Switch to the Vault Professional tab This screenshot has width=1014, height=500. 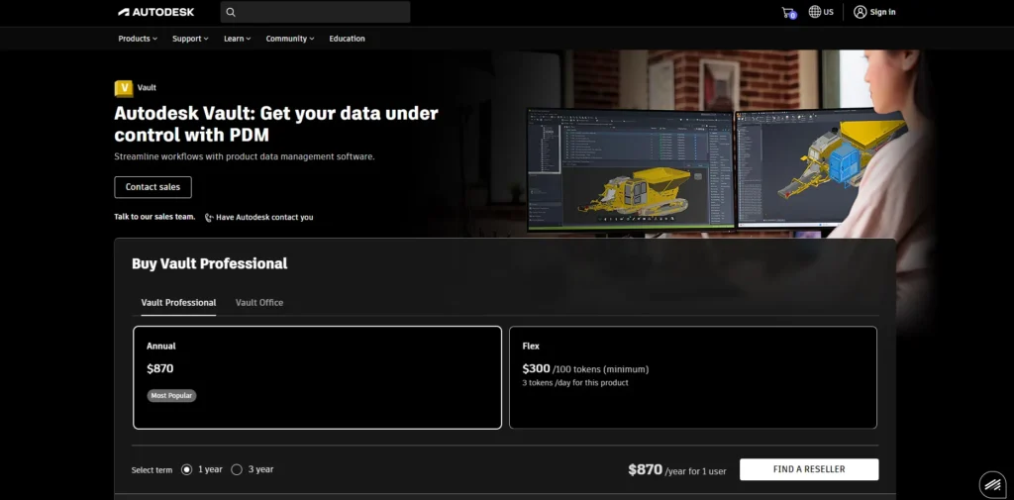click(178, 303)
